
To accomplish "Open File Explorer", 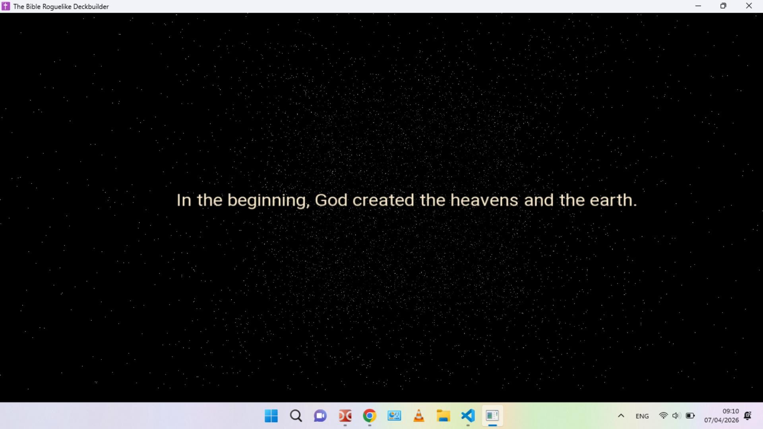I will pyautogui.click(x=443, y=416).
